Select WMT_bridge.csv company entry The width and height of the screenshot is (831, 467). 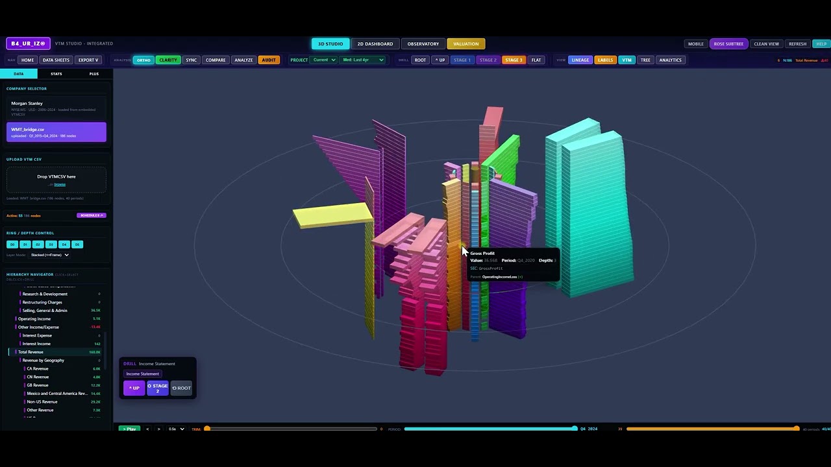point(56,132)
